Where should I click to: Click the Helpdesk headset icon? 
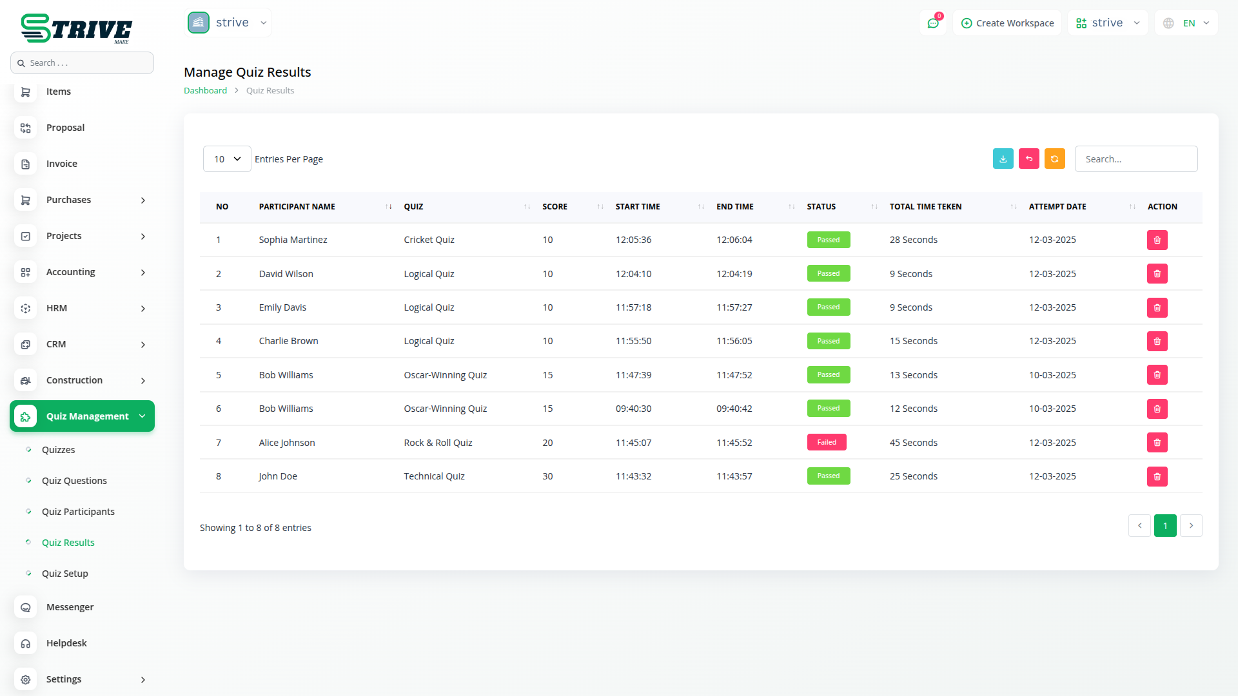(x=26, y=643)
